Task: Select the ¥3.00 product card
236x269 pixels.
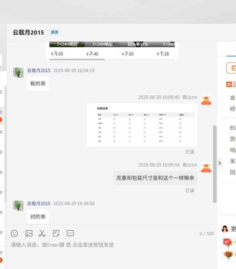Action: [x=67, y=50]
